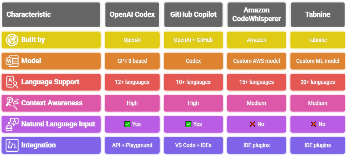Click the gear icon beside Built by
The width and height of the screenshot is (348, 156).
[x=12, y=40]
